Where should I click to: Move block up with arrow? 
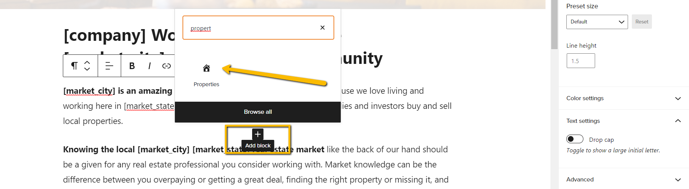point(87,62)
